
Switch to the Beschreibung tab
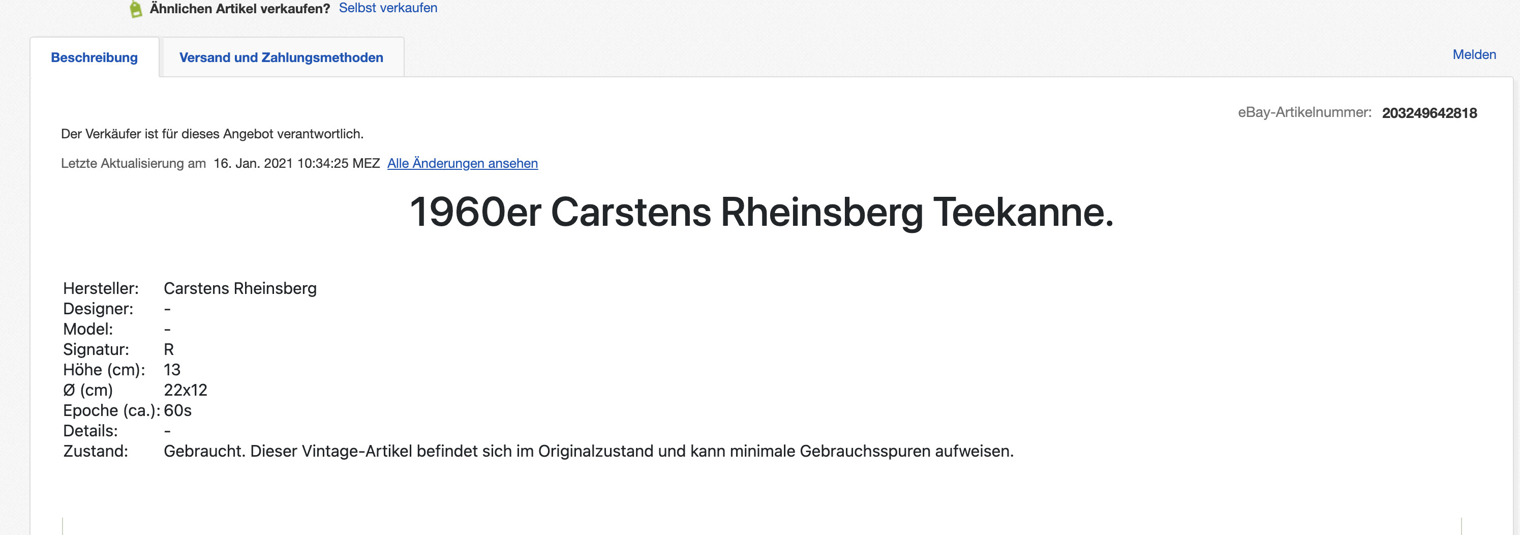click(x=95, y=57)
